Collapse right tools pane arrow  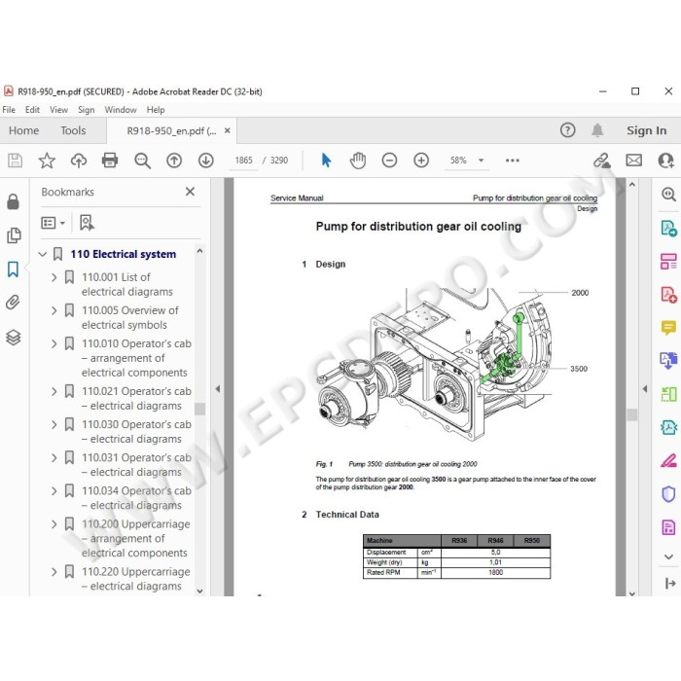pyautogui.click(x=645, y=389)
